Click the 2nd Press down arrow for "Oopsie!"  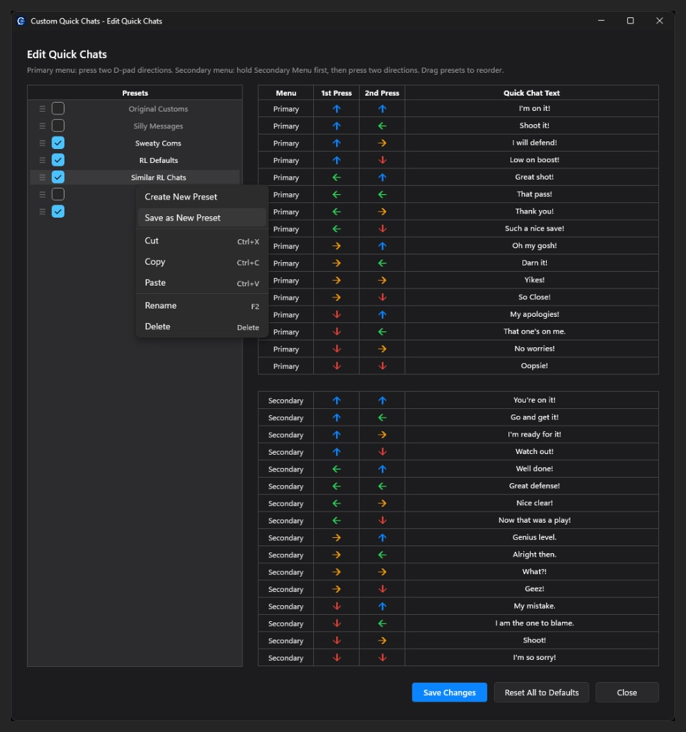pos(382,366)
